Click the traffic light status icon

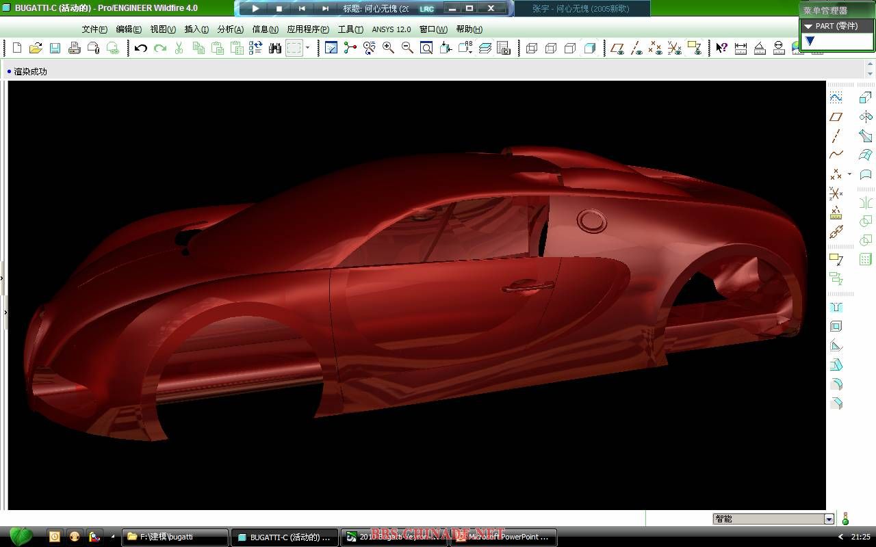(845, 519)
